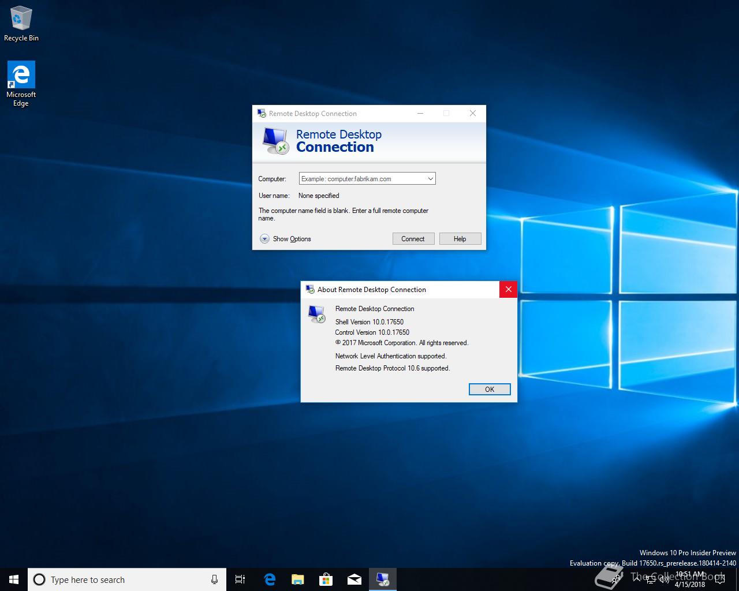Click the 2017 Microsoft Corporation copyright text

pos(402,343)
